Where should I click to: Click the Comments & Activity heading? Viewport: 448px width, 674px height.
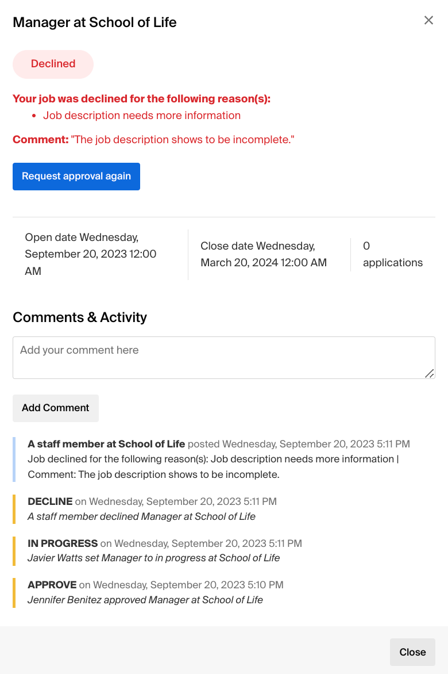pos(80,317)
